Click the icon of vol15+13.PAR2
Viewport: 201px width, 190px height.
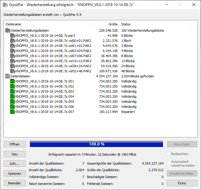click(13, 61)
